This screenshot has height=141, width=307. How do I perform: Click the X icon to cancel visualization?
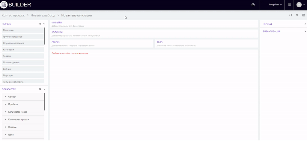(297, 15)
